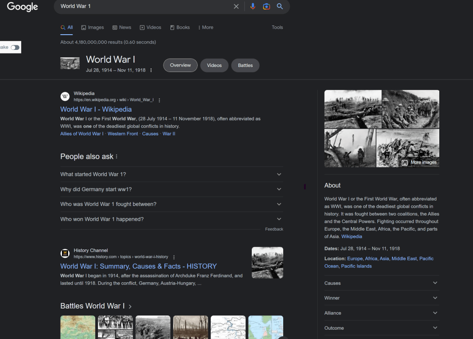Click the History Channel favicon
The height and width of the screenshot is (339, 473).
[65, 253]
